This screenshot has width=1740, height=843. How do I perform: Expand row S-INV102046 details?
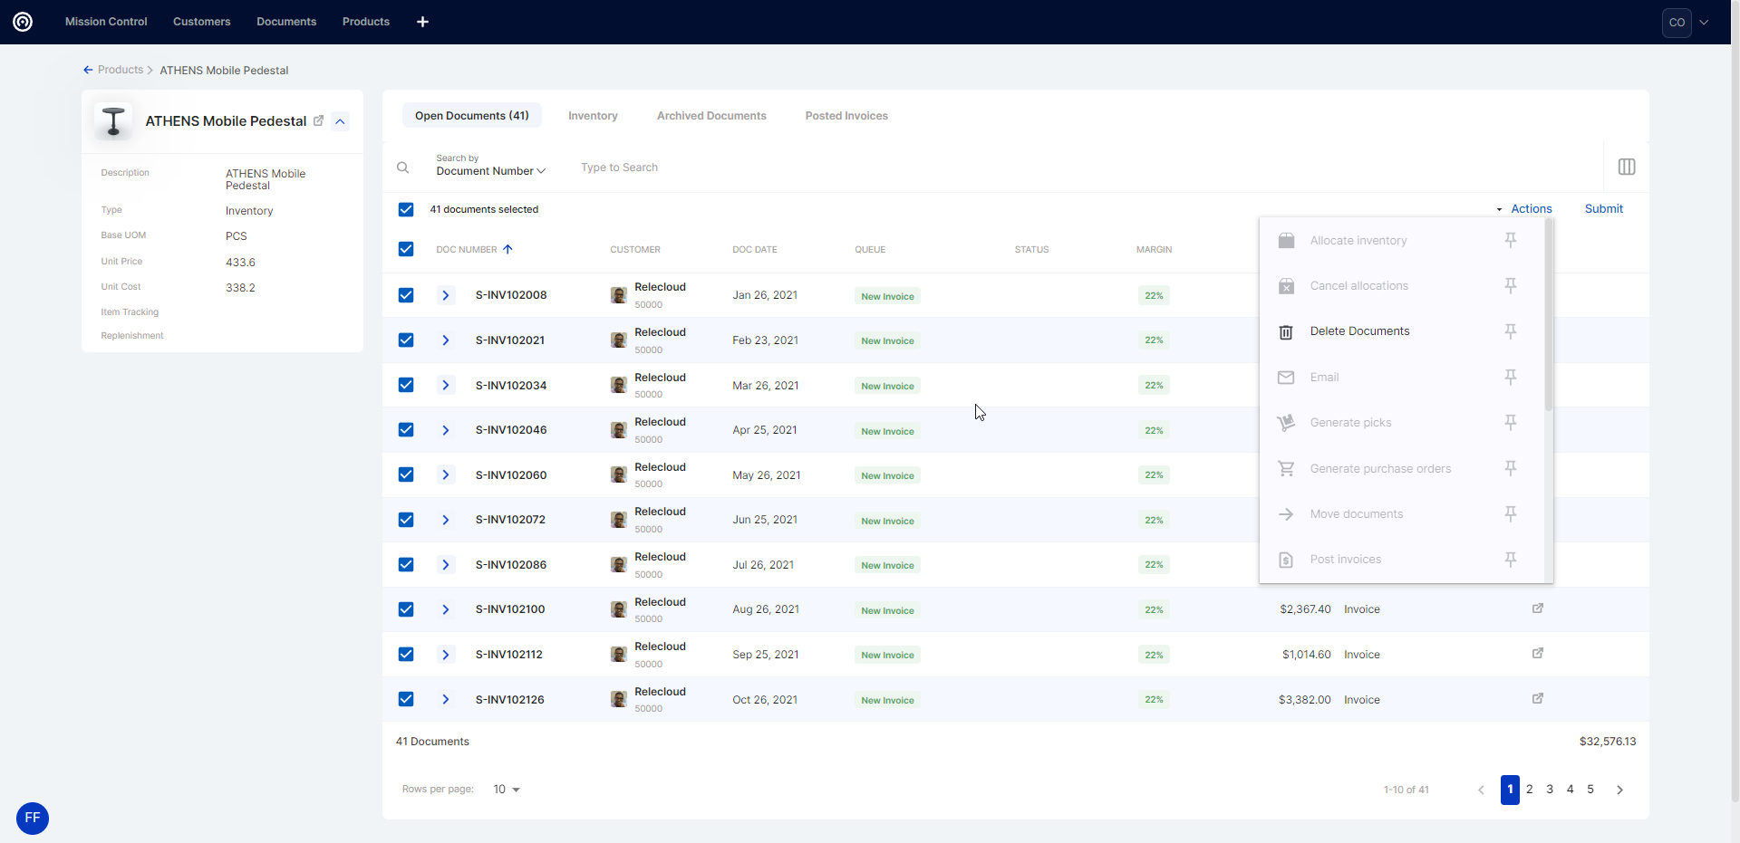pyautogui.click(x=445, y=430)
